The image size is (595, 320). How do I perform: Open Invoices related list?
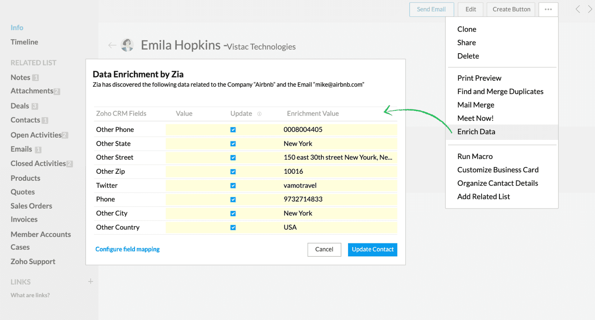click(x=24, y=220)
